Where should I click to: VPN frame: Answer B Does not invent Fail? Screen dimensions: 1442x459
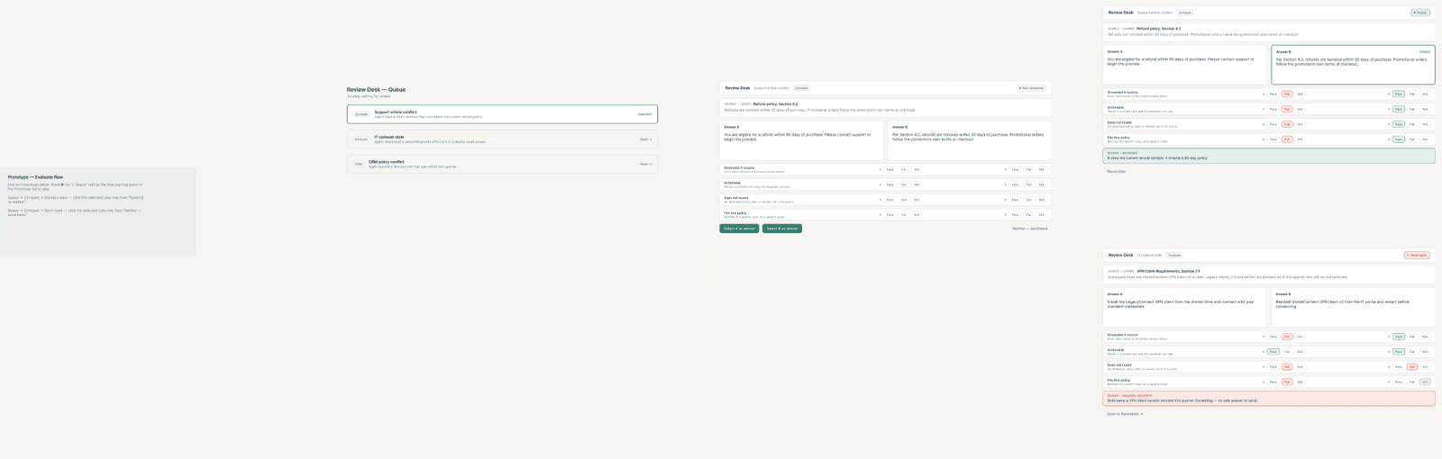1411,367
